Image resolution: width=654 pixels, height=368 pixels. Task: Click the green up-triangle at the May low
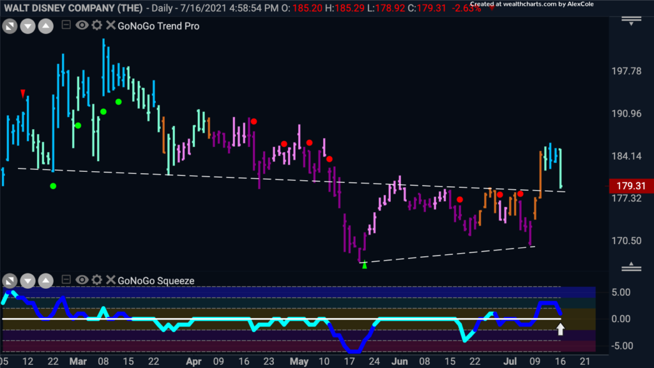point(365,264)
